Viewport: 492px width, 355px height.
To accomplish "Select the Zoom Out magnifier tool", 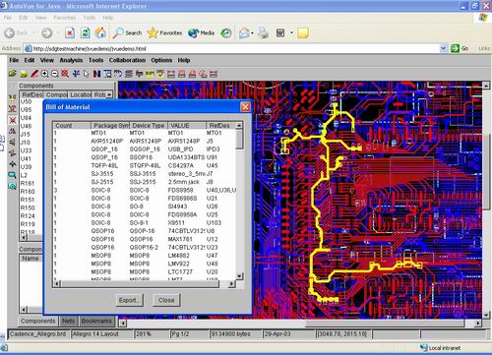I will coord(55,74).
